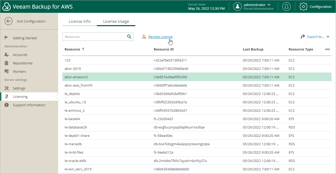This screenshot has height=174, width=336.
Task: Expand the administrator account dropdown
Action: (x=269, y=5)
